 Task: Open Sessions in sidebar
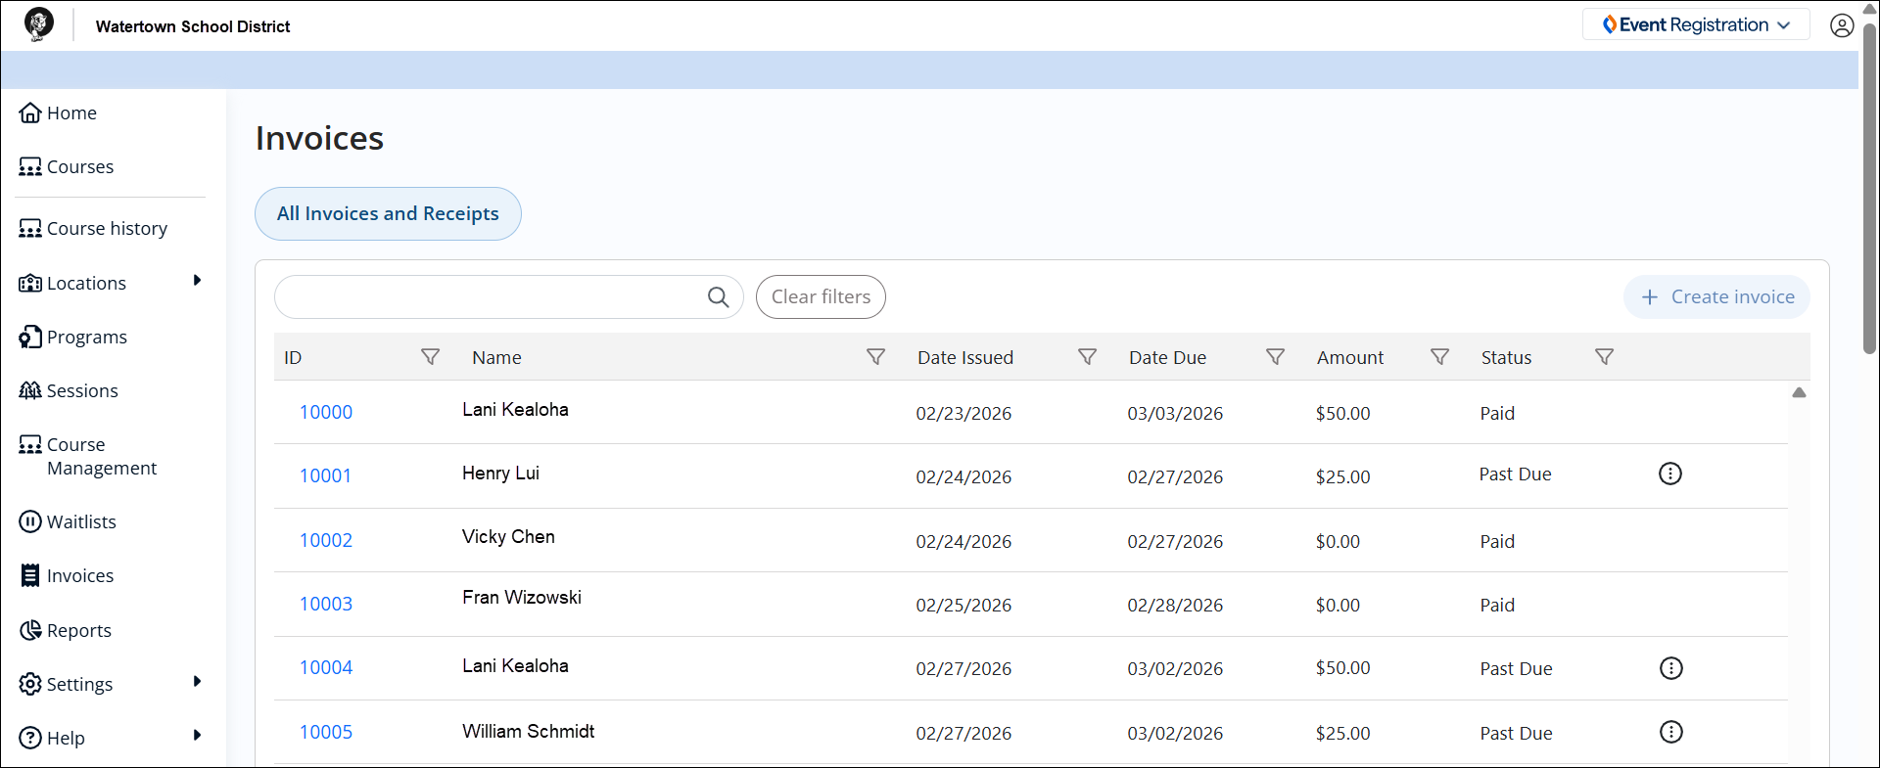click(x=69, y=391)
